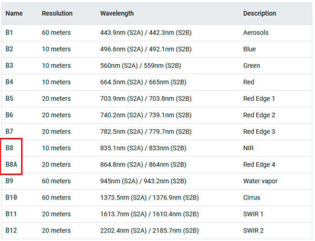The height and width of the screenshot is (241, 315).
Task: Click the Cirrus description cell
Action: point(251,197)
